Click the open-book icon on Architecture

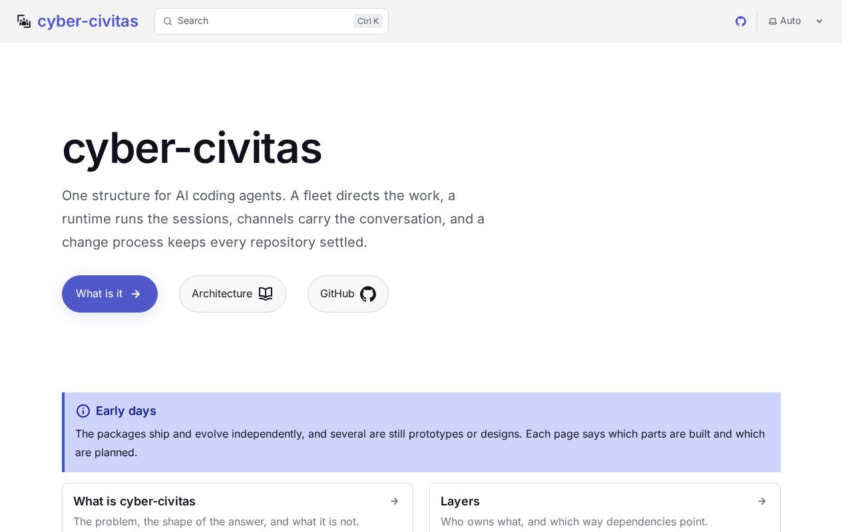tap(266, 294)
